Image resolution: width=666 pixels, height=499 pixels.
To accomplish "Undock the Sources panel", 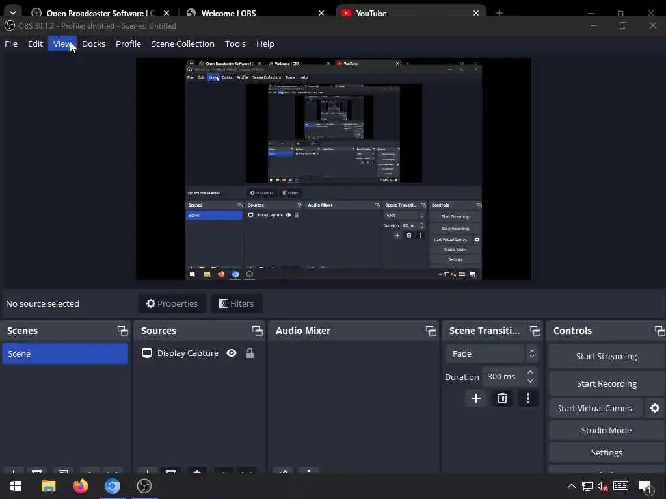I will tap(258, 331).
